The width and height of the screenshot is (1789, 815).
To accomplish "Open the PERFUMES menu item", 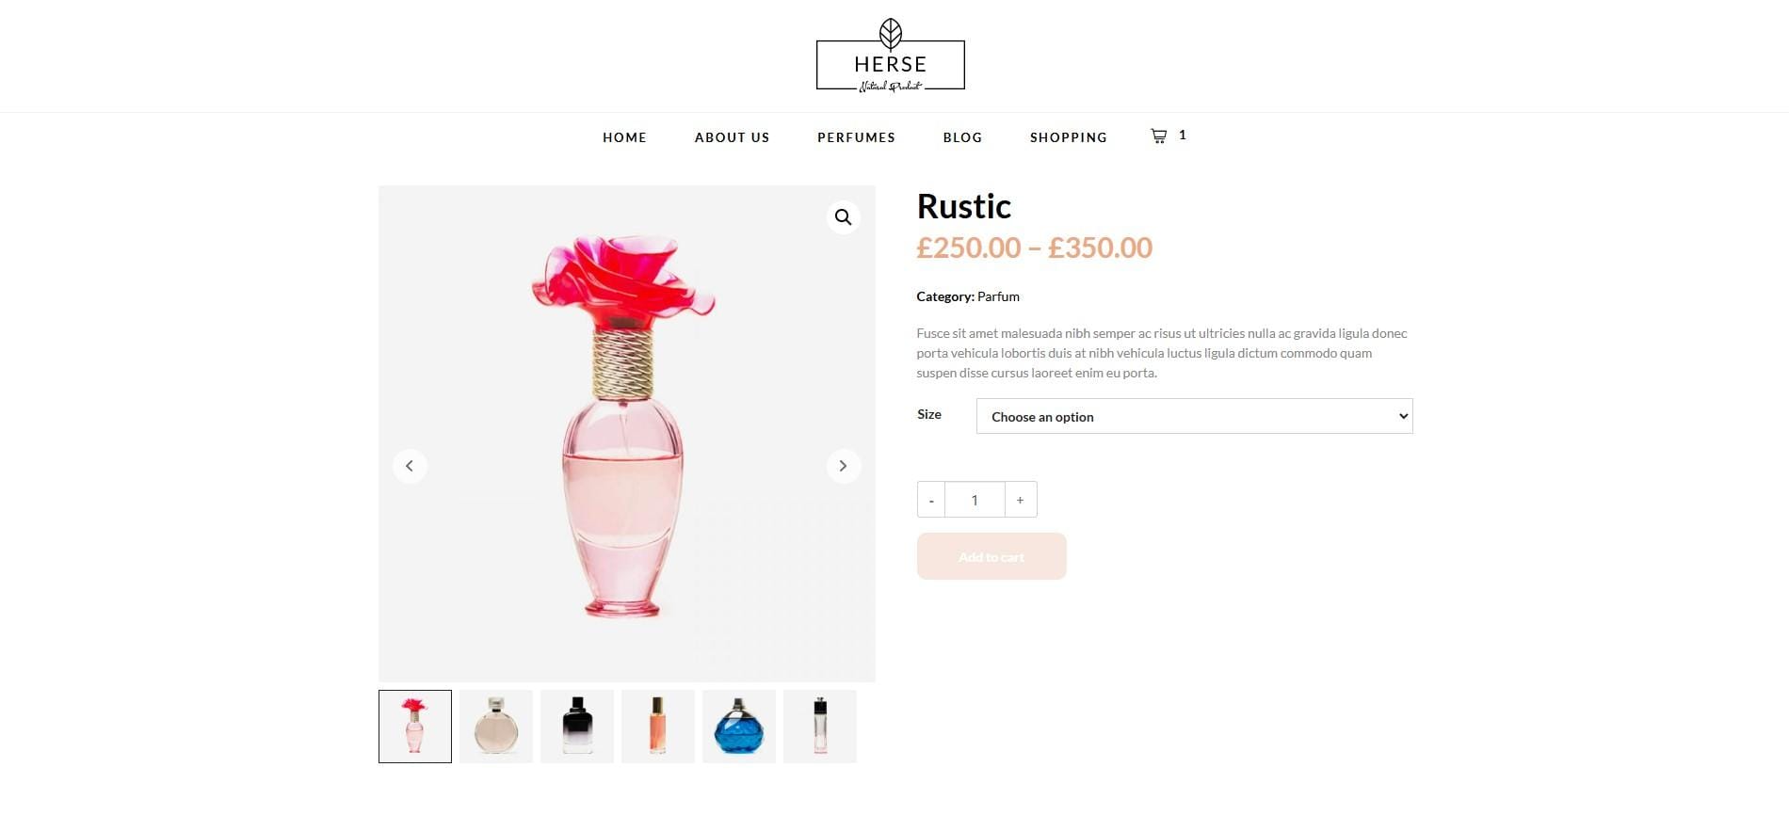I will point(857,137).
